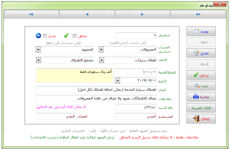Click the green checkmark icon beside مدقق

66,35
